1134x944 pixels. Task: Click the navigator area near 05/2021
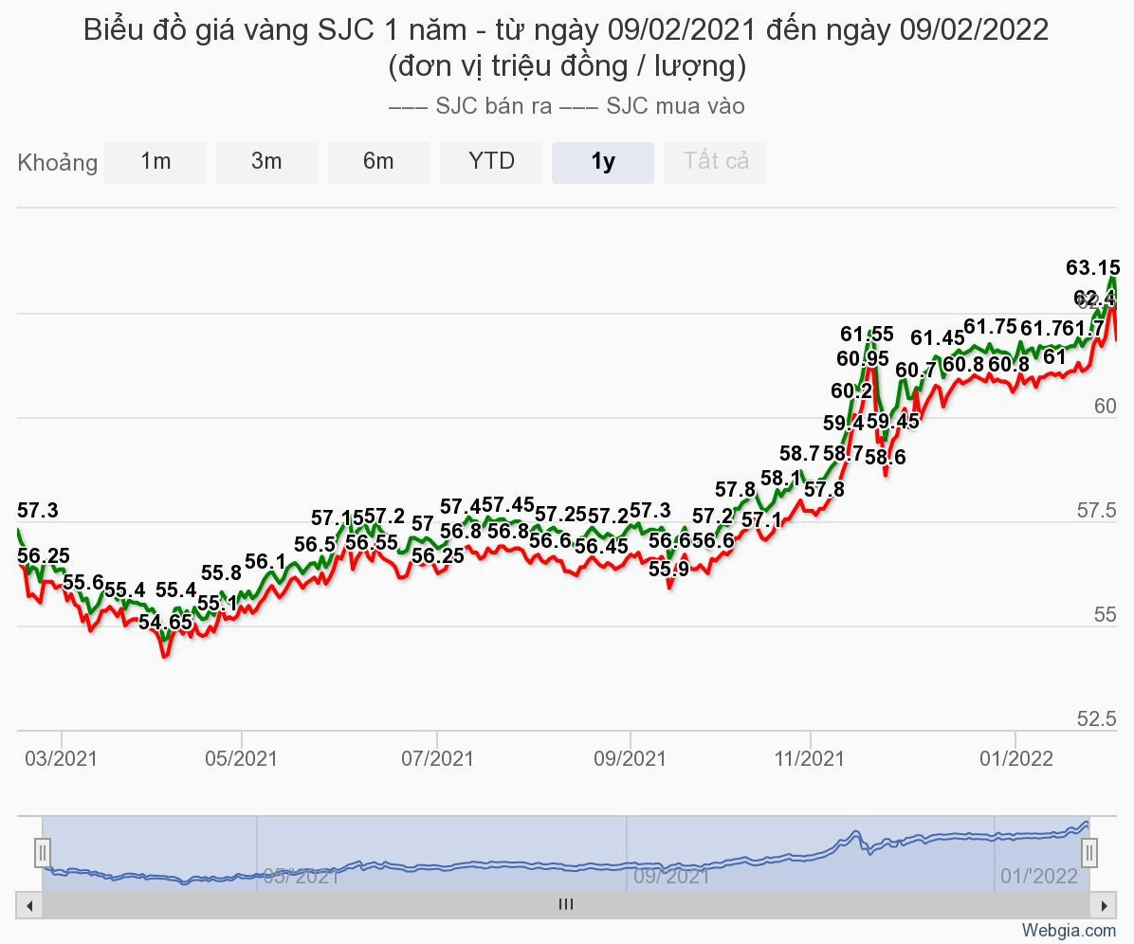coord(301,876)
